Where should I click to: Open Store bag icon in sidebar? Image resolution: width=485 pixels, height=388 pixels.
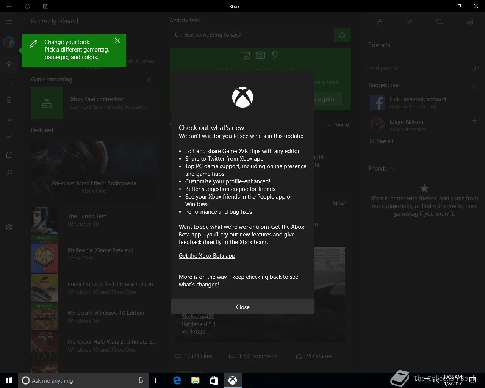(9, 155)
